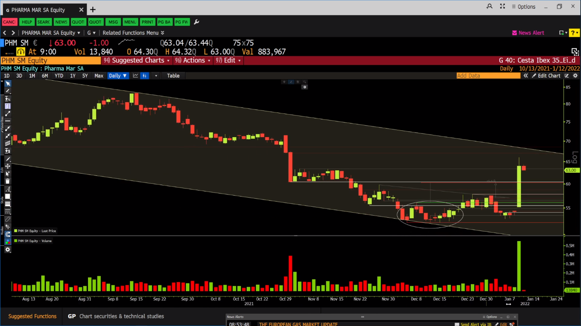Open the Daily periodicity dropdown
The width and height of the screenshot is (581, 326).
pyautogui.click(x=118, y=76)
